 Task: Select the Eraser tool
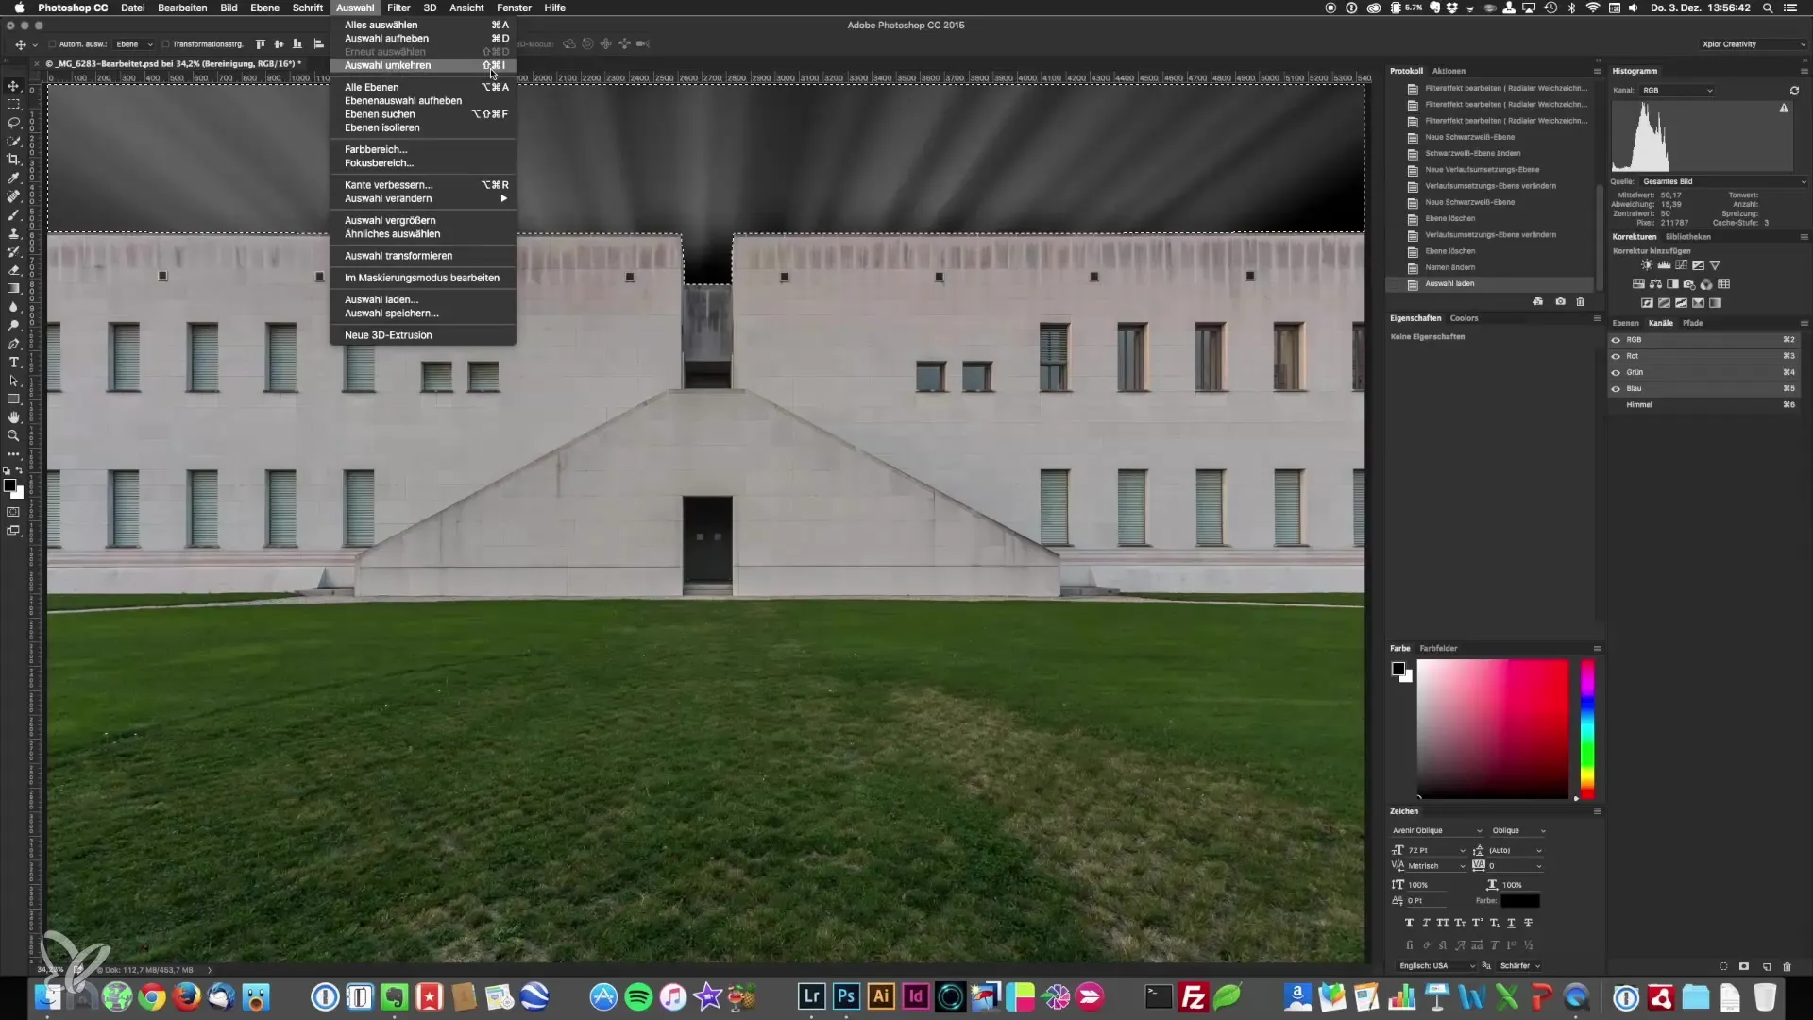pyautogui.click(x=13, y=270)
